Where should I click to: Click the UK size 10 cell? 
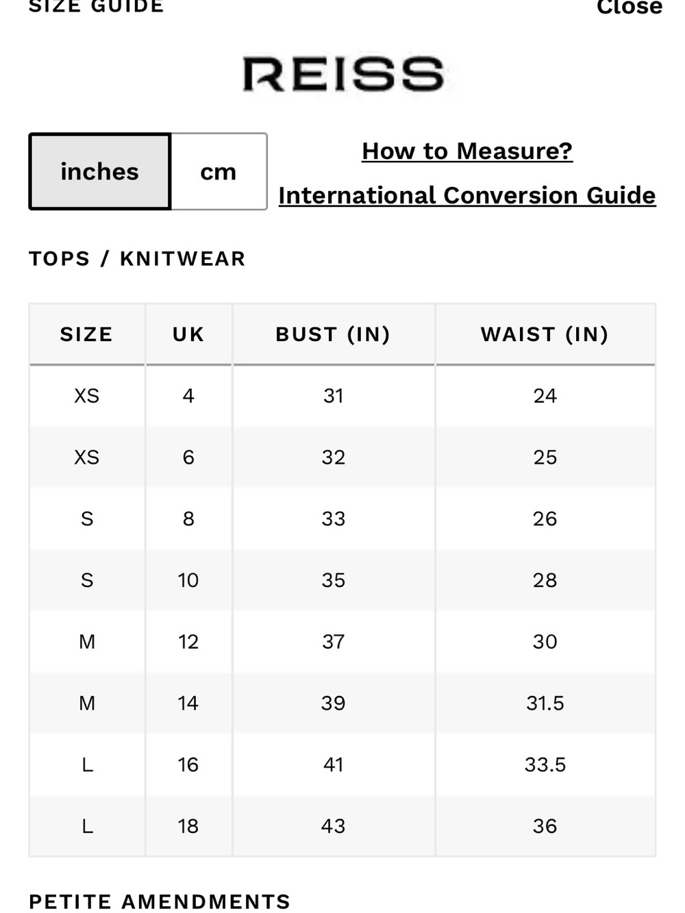point(188,580)
